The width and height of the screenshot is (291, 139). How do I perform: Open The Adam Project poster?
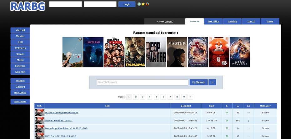click(240, 52)
